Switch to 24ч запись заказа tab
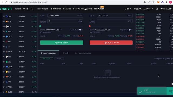Viewport: 173px width, 97px height. (83, 53)
